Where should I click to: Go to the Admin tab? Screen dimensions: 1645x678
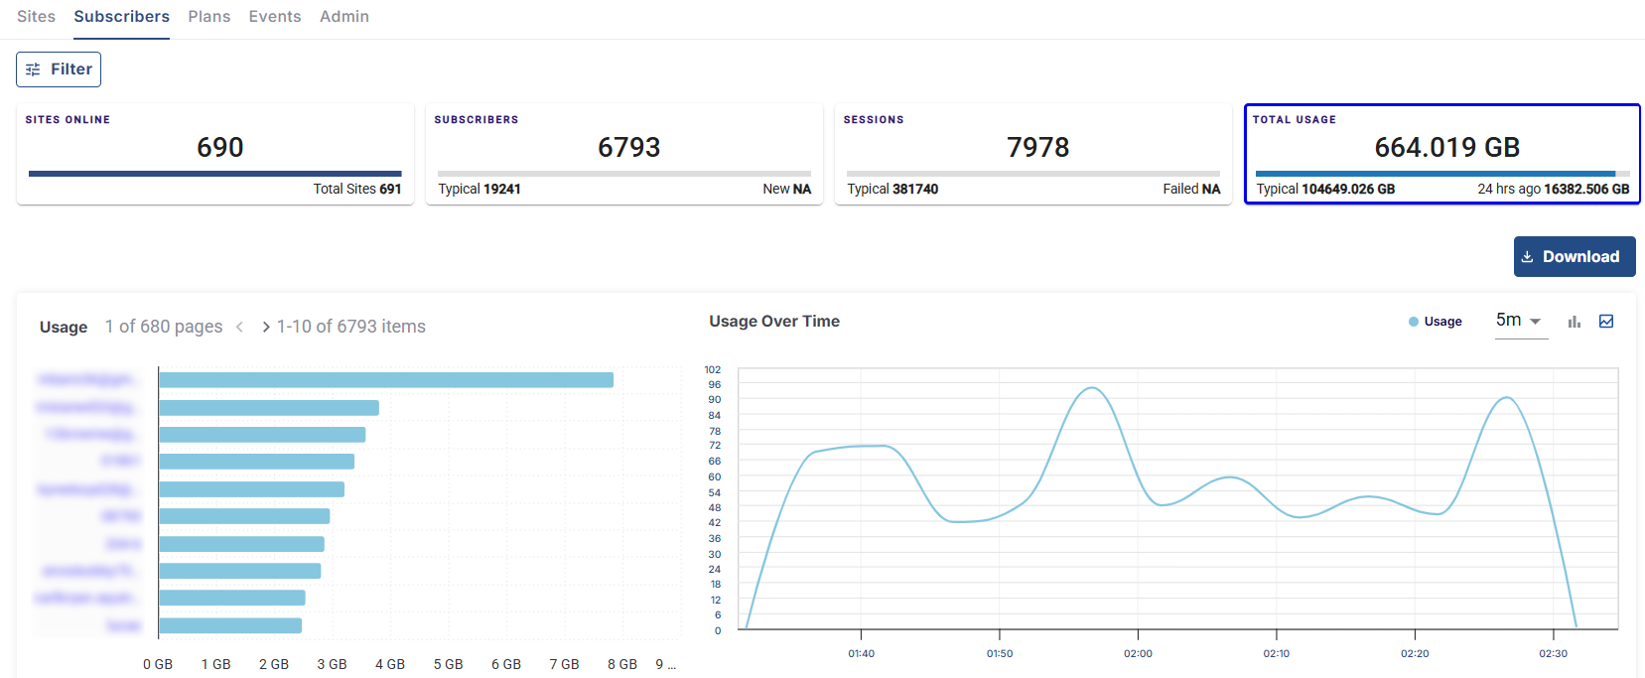[343, 17]
